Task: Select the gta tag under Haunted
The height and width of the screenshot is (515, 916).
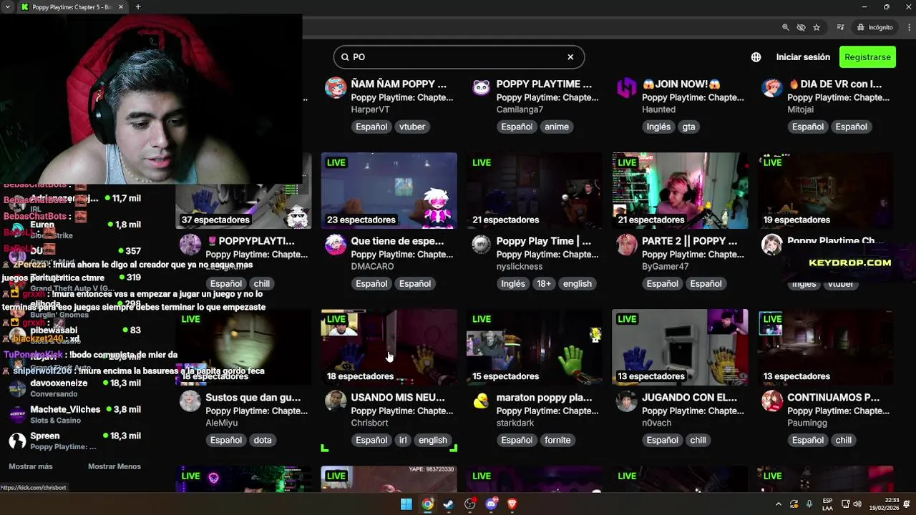Action: pos(688,127)
